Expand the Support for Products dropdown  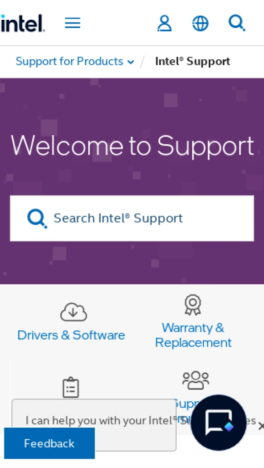75,62
